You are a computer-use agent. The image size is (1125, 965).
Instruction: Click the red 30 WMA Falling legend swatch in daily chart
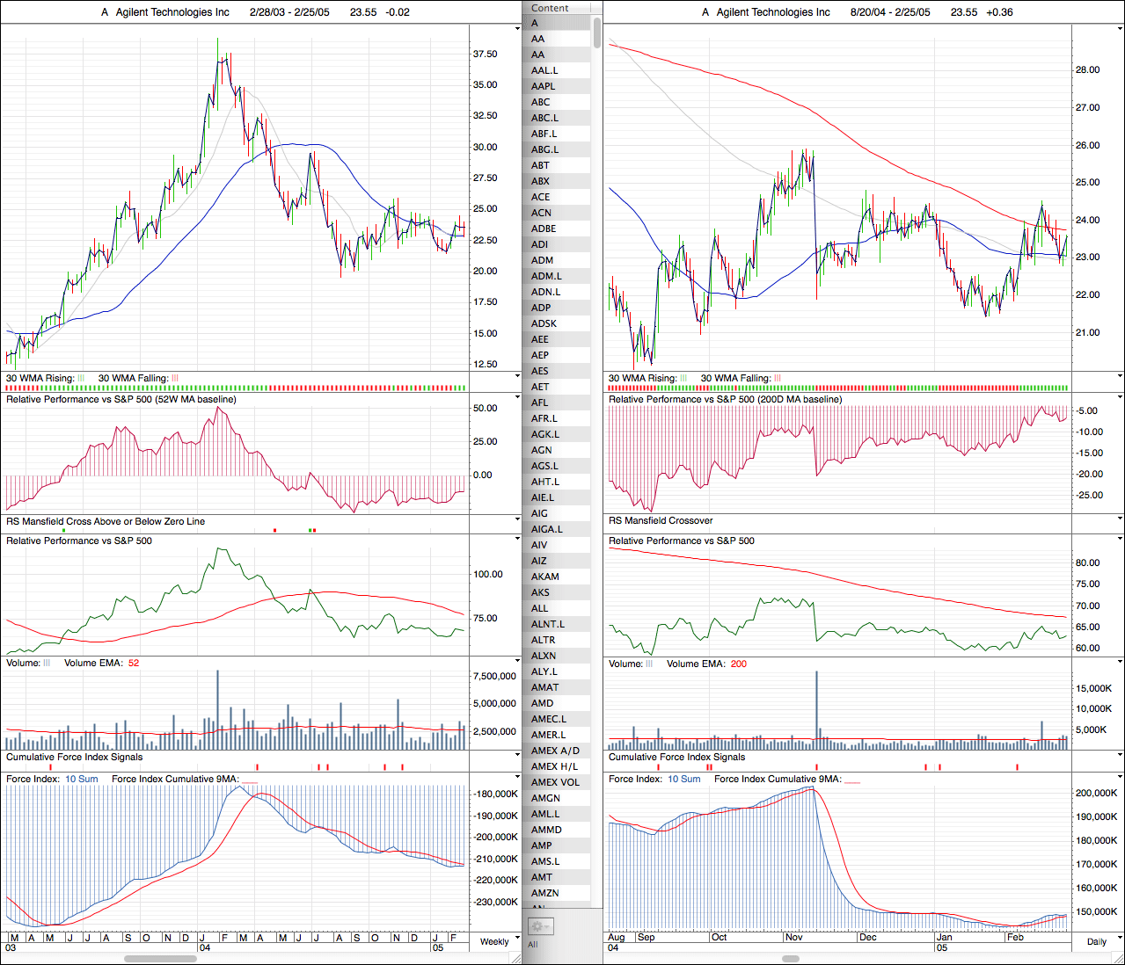coord(778,379)
